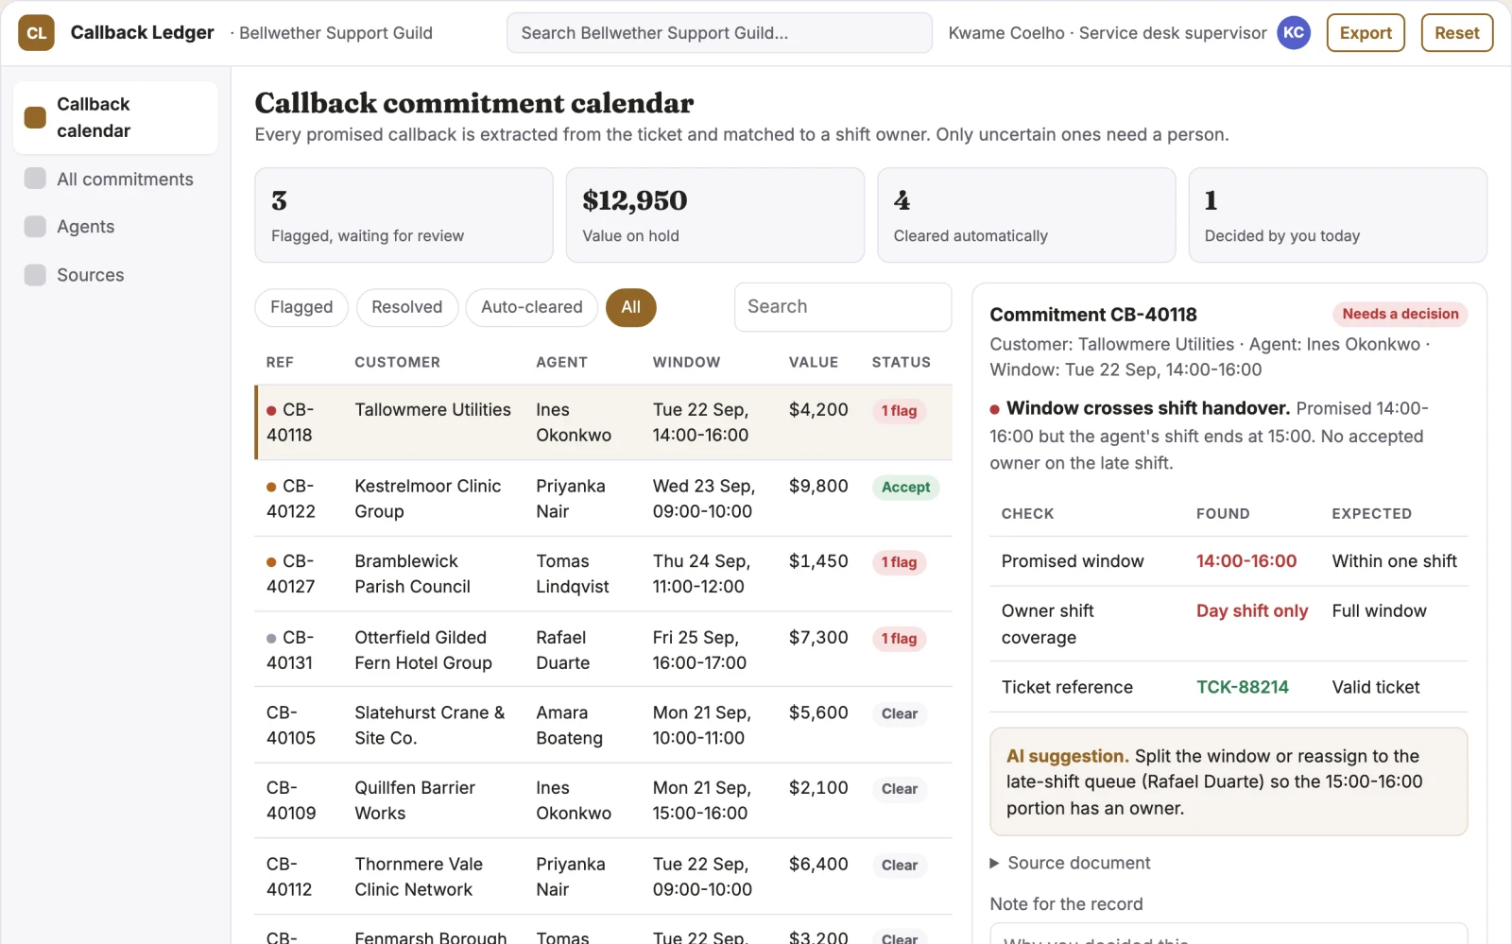Click the AI suggestion box

[1228, 781]
